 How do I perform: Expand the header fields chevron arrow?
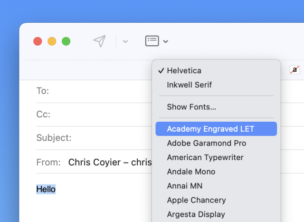(166, 41)
